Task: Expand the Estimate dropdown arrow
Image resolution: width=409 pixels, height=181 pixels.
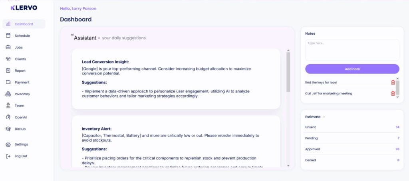Action: 324,117
